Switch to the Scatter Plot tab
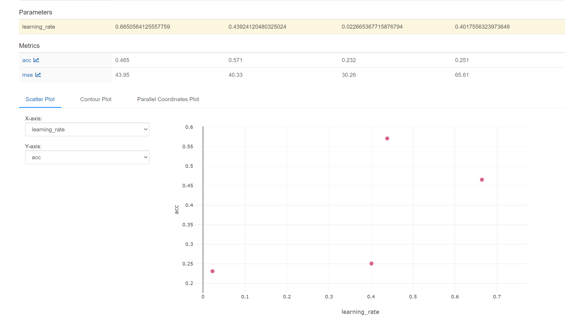The width and height of the screenshot is (587, 327). [x=40, y=99]
